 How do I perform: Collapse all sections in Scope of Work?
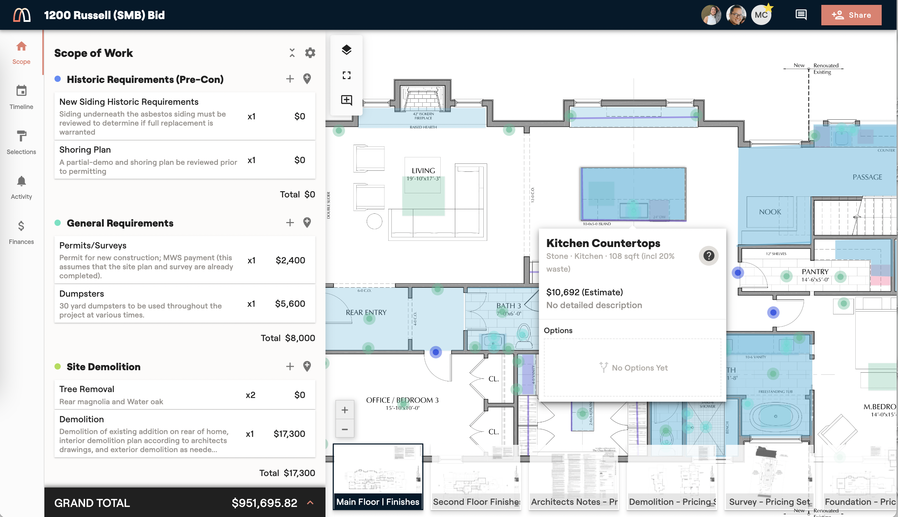(292, 53)
